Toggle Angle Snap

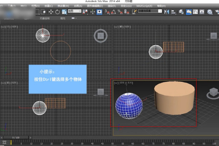pos(114,12)
